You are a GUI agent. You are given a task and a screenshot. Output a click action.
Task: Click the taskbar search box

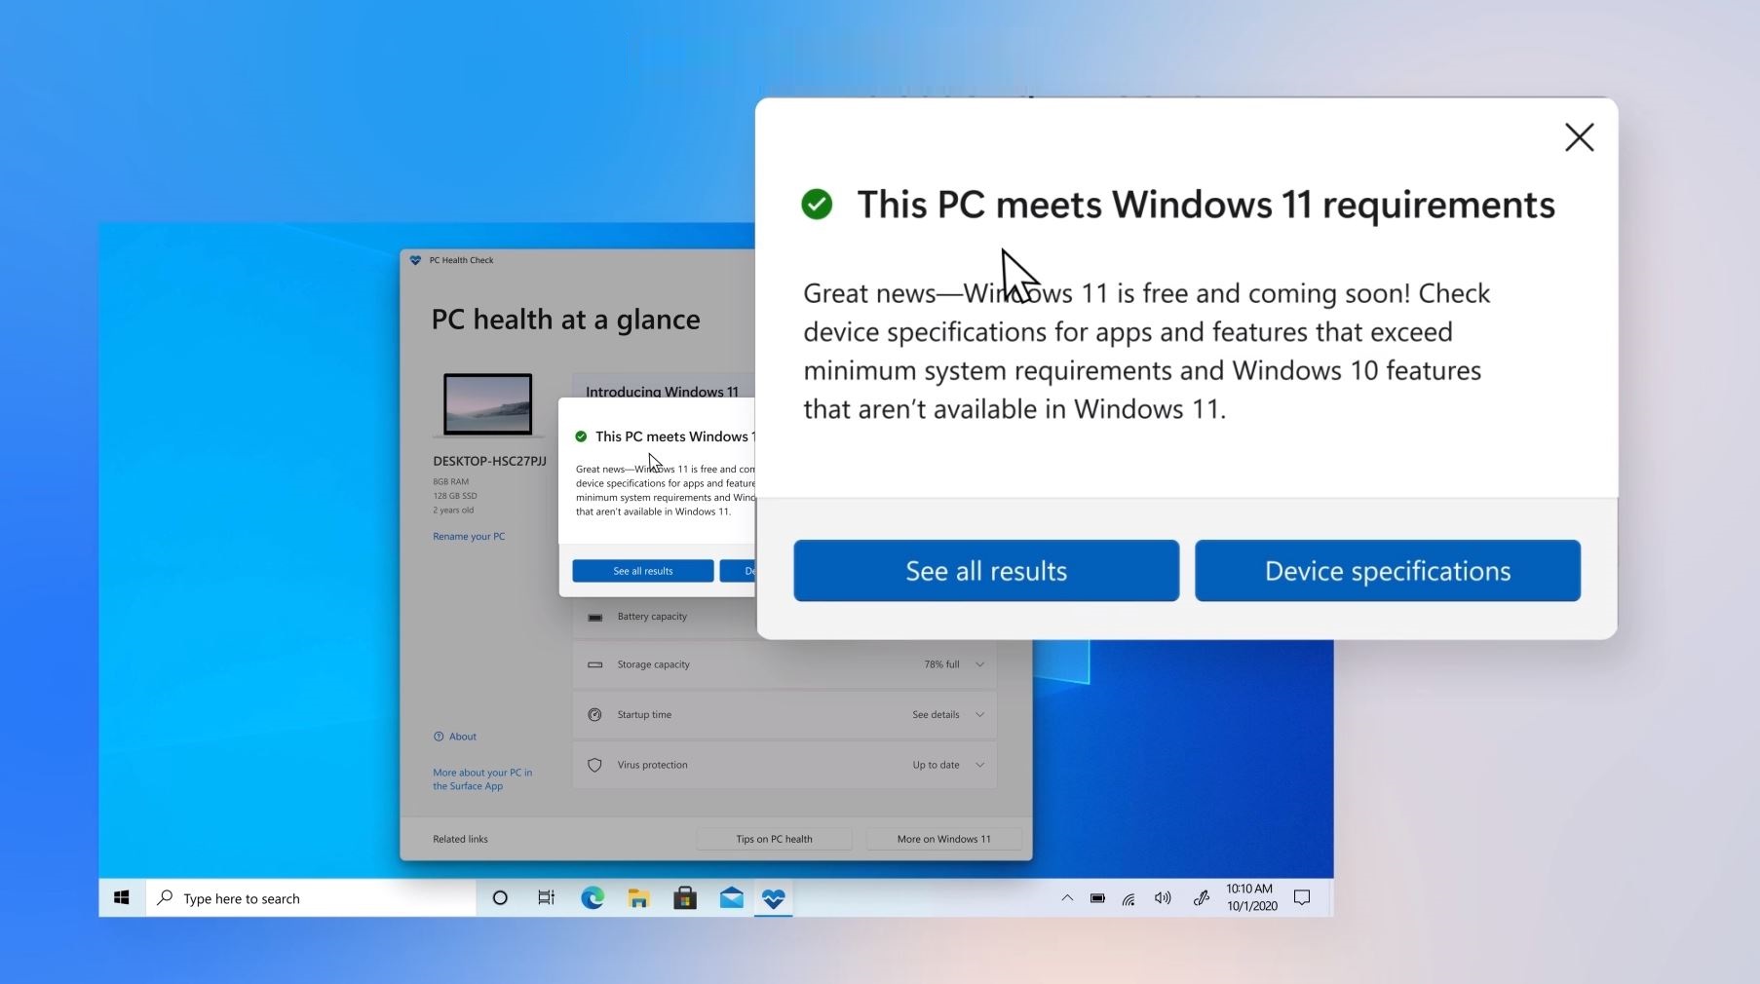point(311,898)
